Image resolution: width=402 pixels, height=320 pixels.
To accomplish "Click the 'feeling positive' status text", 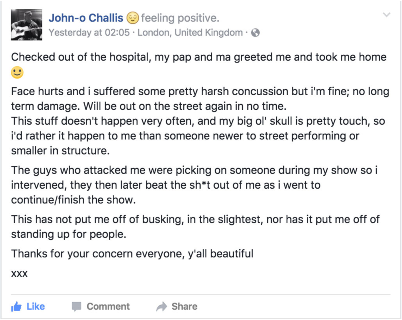I will (180, 18).
